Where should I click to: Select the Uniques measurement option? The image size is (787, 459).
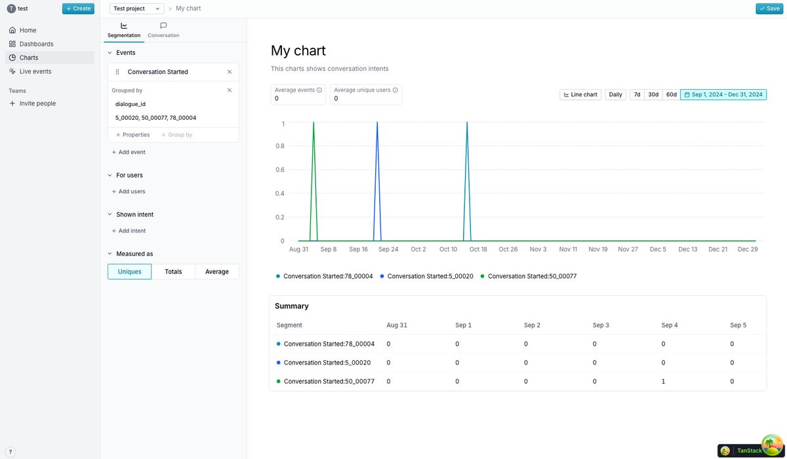(129, 272)
